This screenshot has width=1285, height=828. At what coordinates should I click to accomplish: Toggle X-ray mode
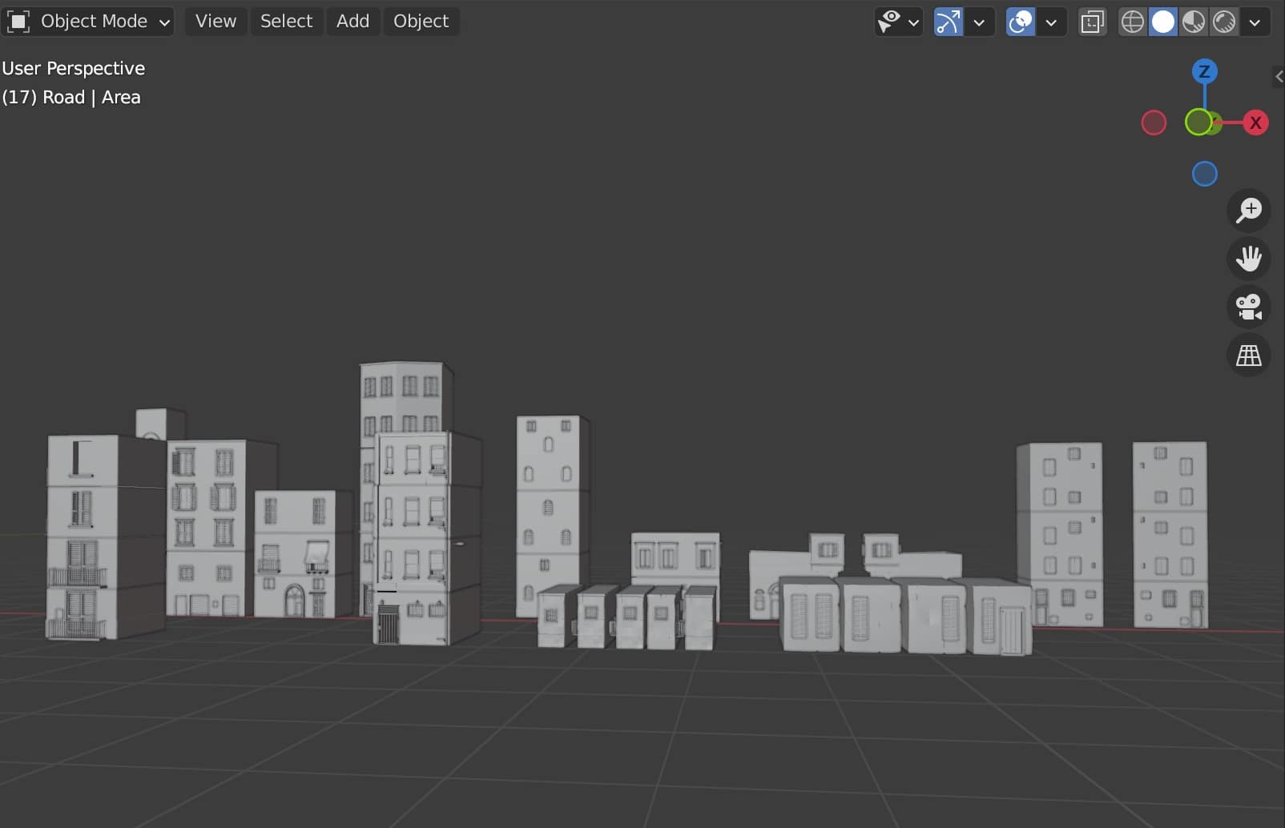[x=1092, y=22]
